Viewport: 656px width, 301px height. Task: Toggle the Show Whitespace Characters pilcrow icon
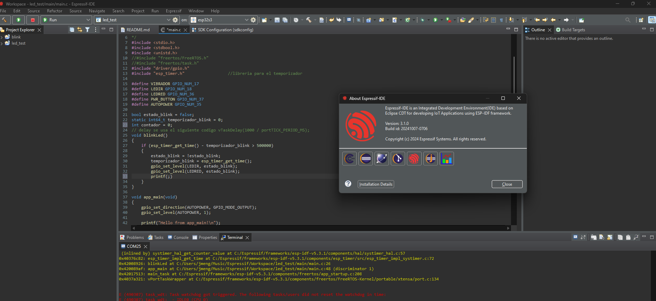pos(501,20)
